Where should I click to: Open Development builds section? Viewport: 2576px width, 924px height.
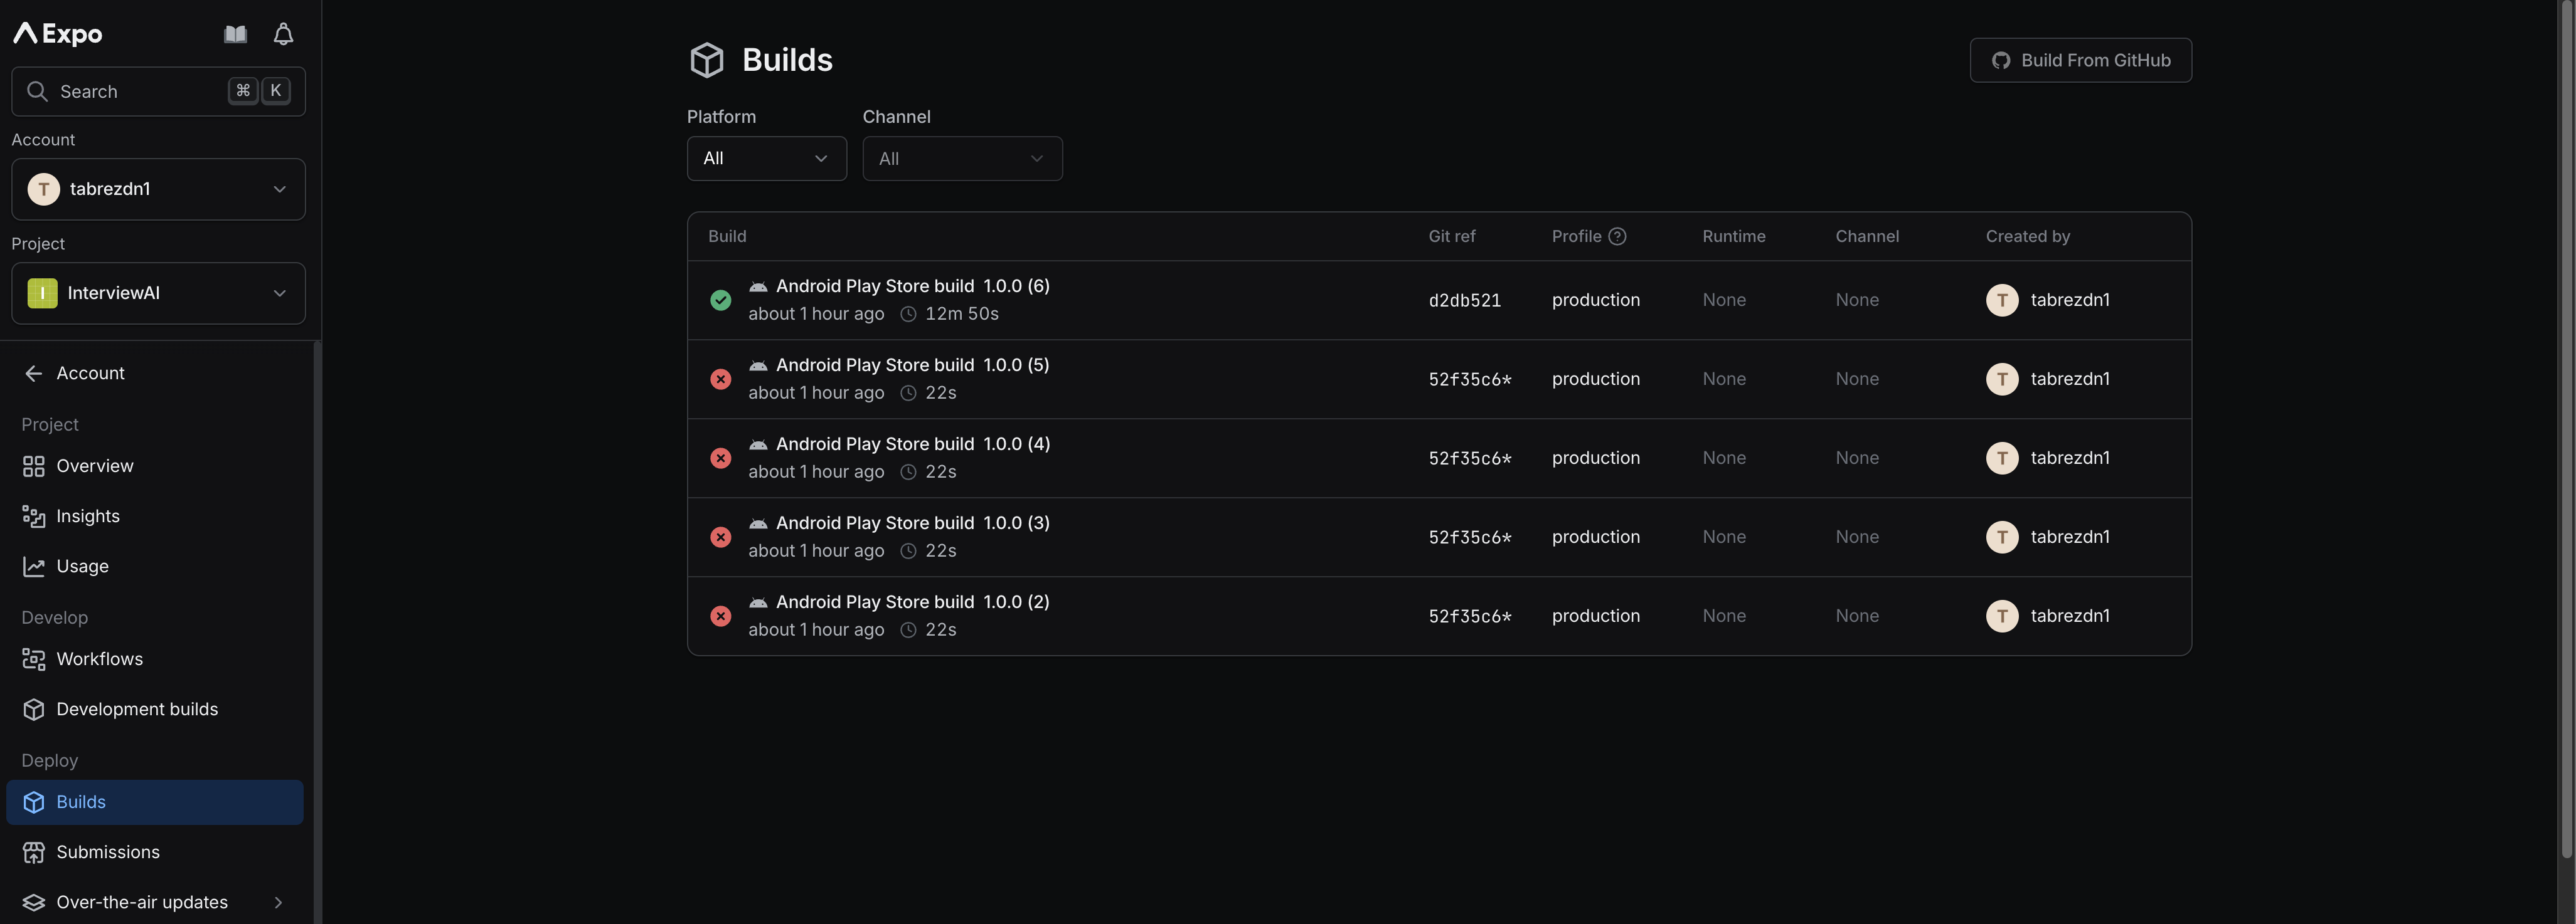coord(136,709)
